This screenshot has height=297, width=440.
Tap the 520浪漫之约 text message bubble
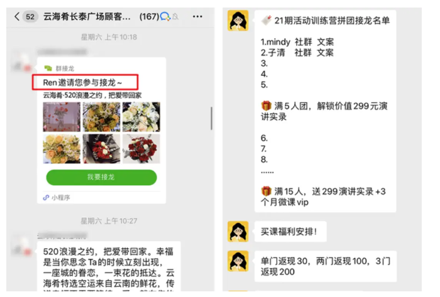(109, 266)
